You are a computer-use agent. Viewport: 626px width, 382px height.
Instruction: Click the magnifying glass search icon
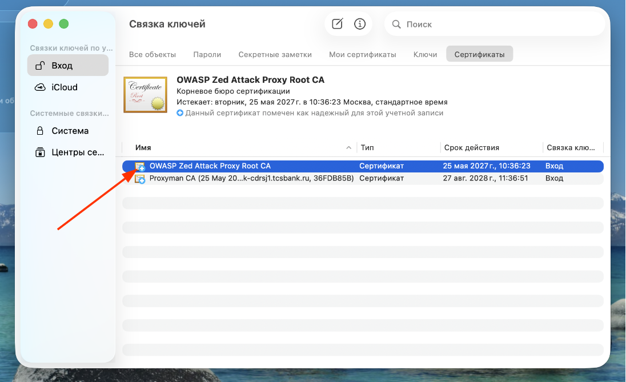[396, 25]
